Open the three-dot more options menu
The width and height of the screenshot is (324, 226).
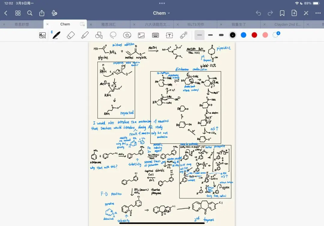[x=318, y=13]
